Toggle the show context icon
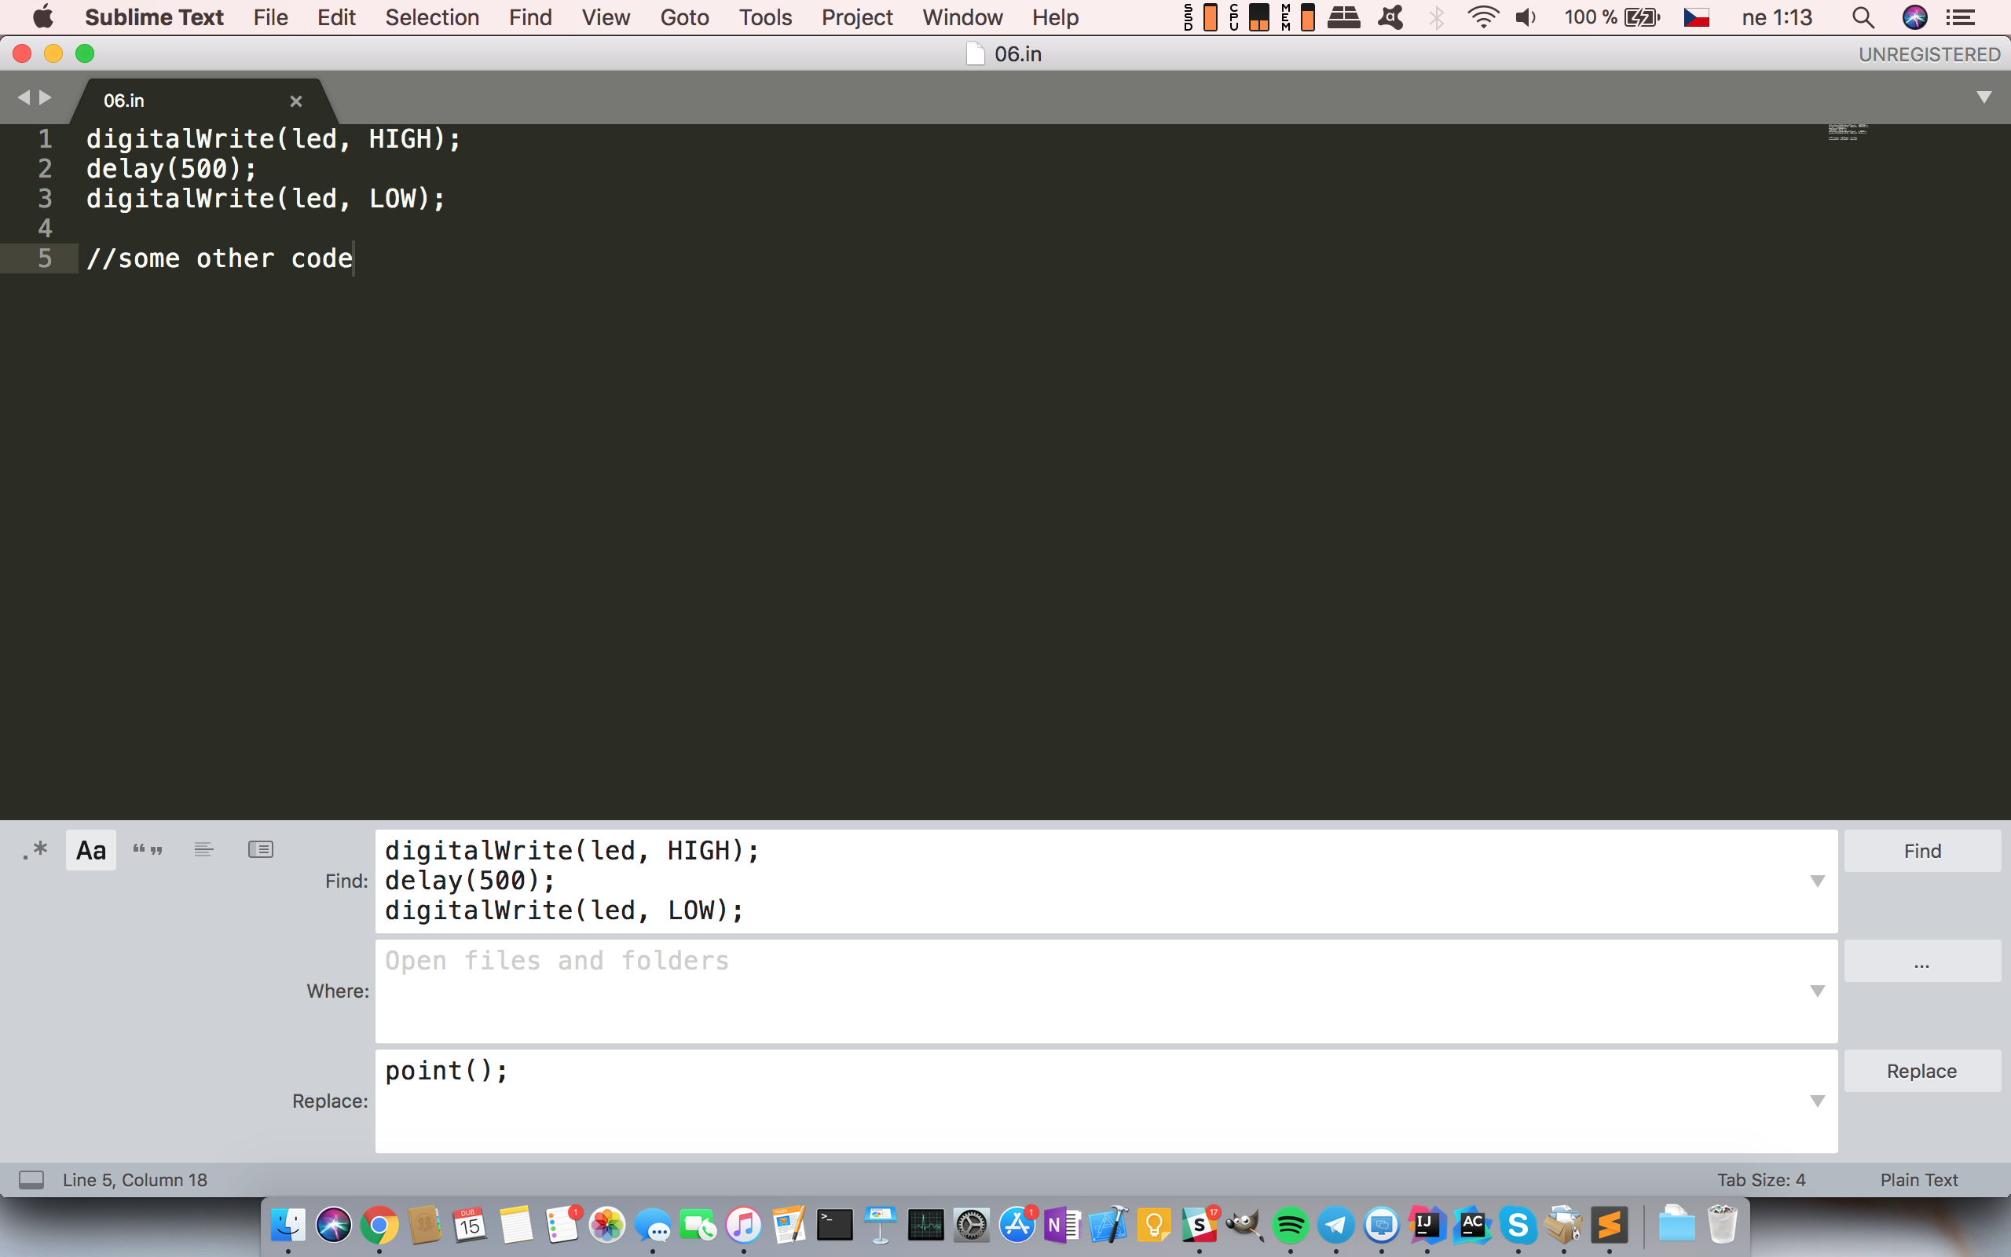This screenshot has width=2011, height=1257. tap(203, 849)
